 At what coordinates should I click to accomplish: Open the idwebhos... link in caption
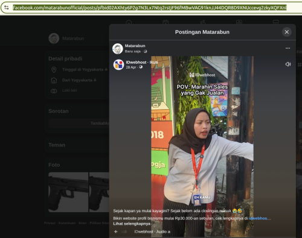pyautogui.click(x=260, y=218)
